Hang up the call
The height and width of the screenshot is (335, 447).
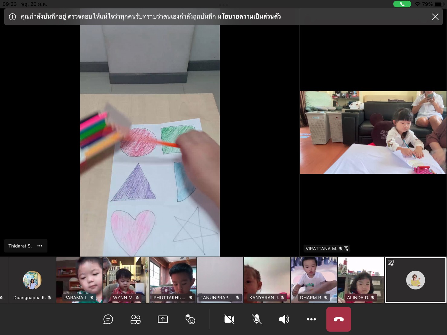(338, 319)
